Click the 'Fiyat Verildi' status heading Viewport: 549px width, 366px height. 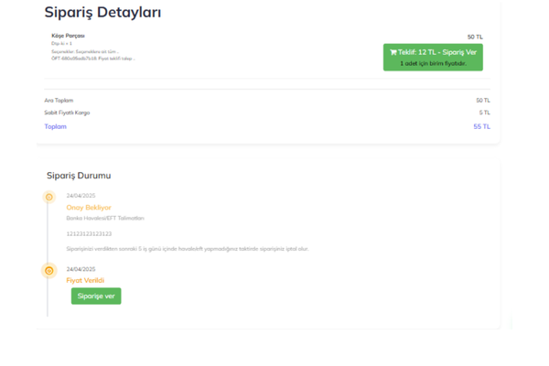(x=86, y=280)
